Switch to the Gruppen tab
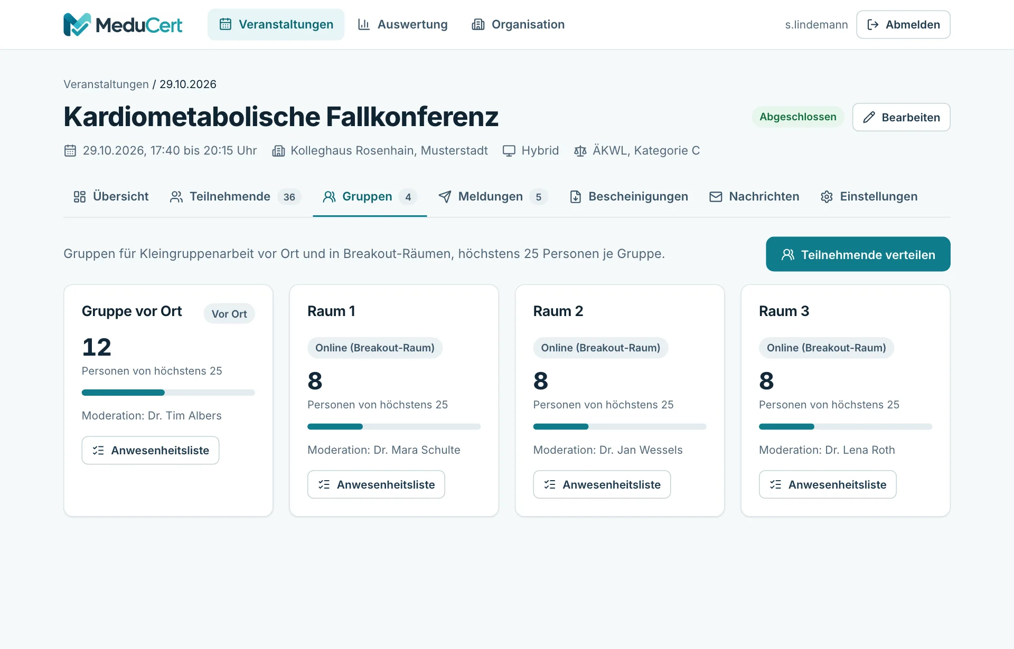 click(370, 197)
